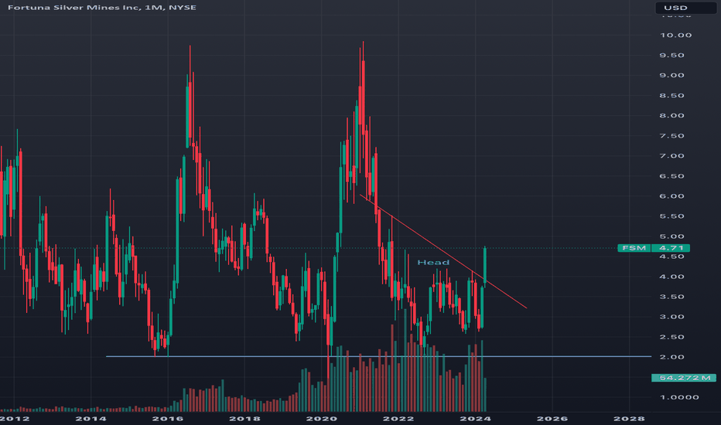Select the blue horizontal line at 2.00
This screenshot has height=425, width=721.
(378, 356)
